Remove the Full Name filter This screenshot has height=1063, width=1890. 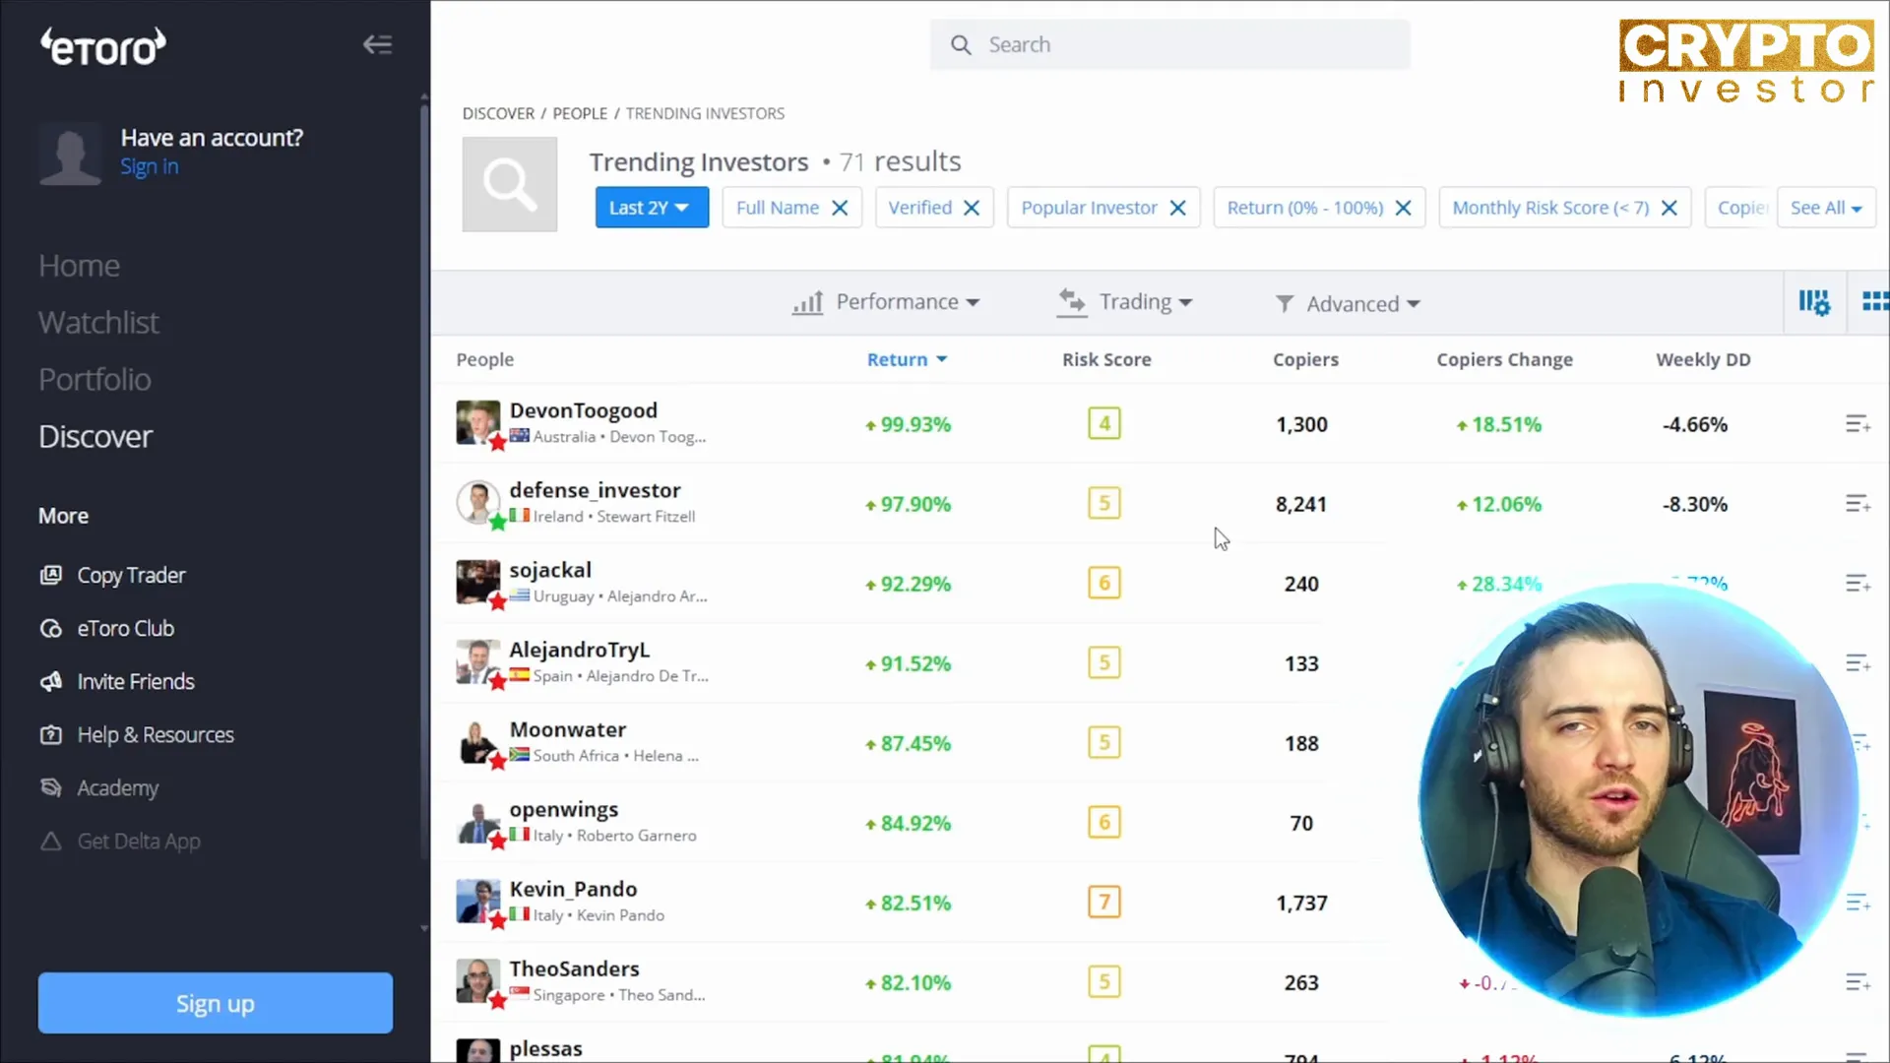pos(840,208)
